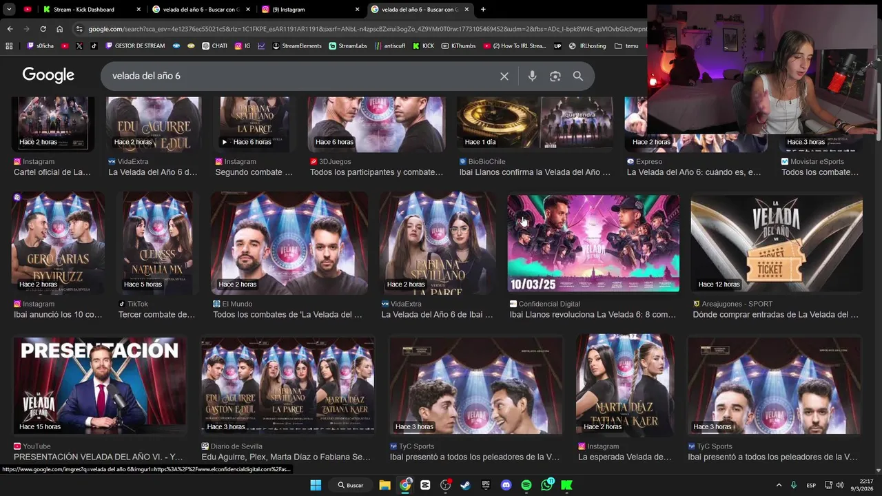
Task: Open Steam from the taskbar
Action: pyautogui.click(x=465, y=485)
